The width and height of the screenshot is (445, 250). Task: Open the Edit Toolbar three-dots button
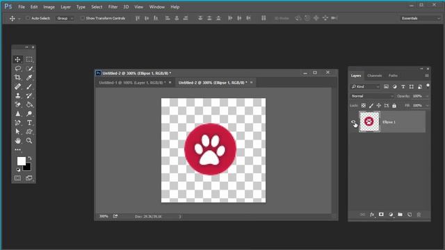coord(17,150)
